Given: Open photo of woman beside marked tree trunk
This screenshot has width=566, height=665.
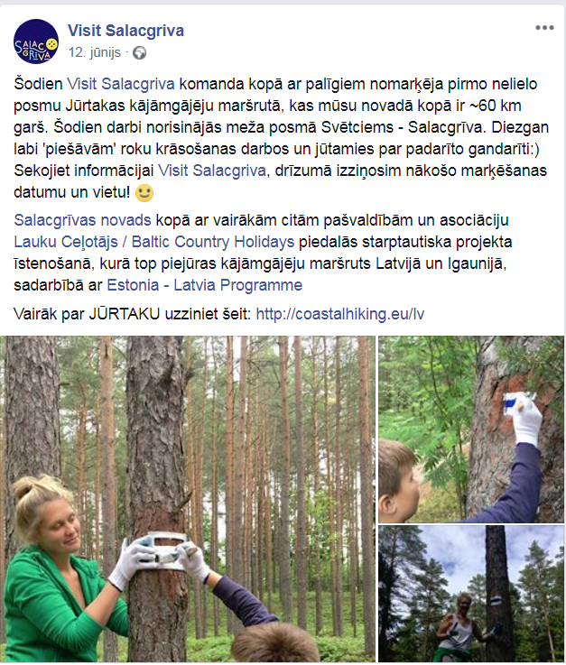Looking at the screenshot, I should [x=471, y=594].
